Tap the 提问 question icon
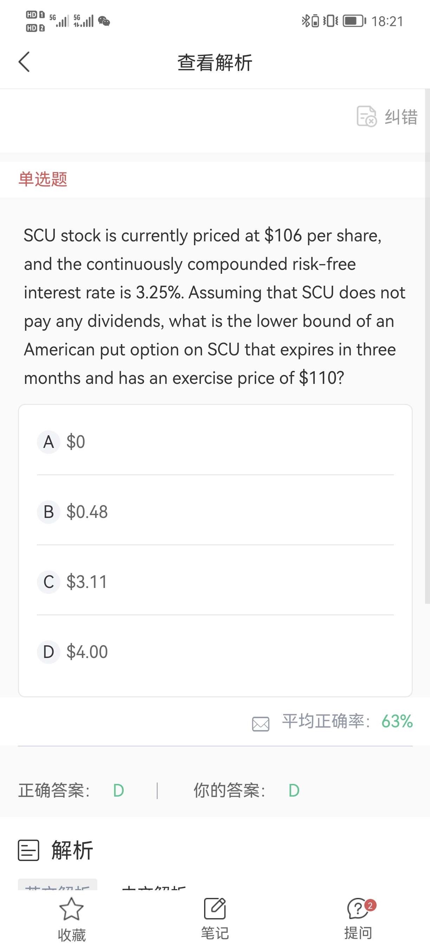Screen dimensions: 430x950 [358, 909]
